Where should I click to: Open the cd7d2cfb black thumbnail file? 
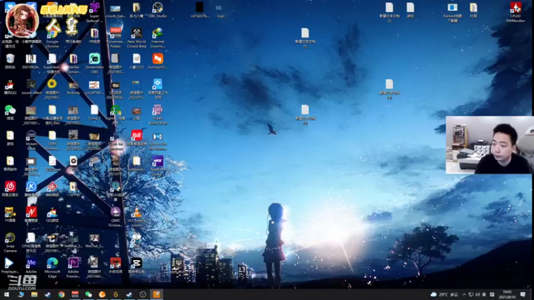[x=200, y=10]
